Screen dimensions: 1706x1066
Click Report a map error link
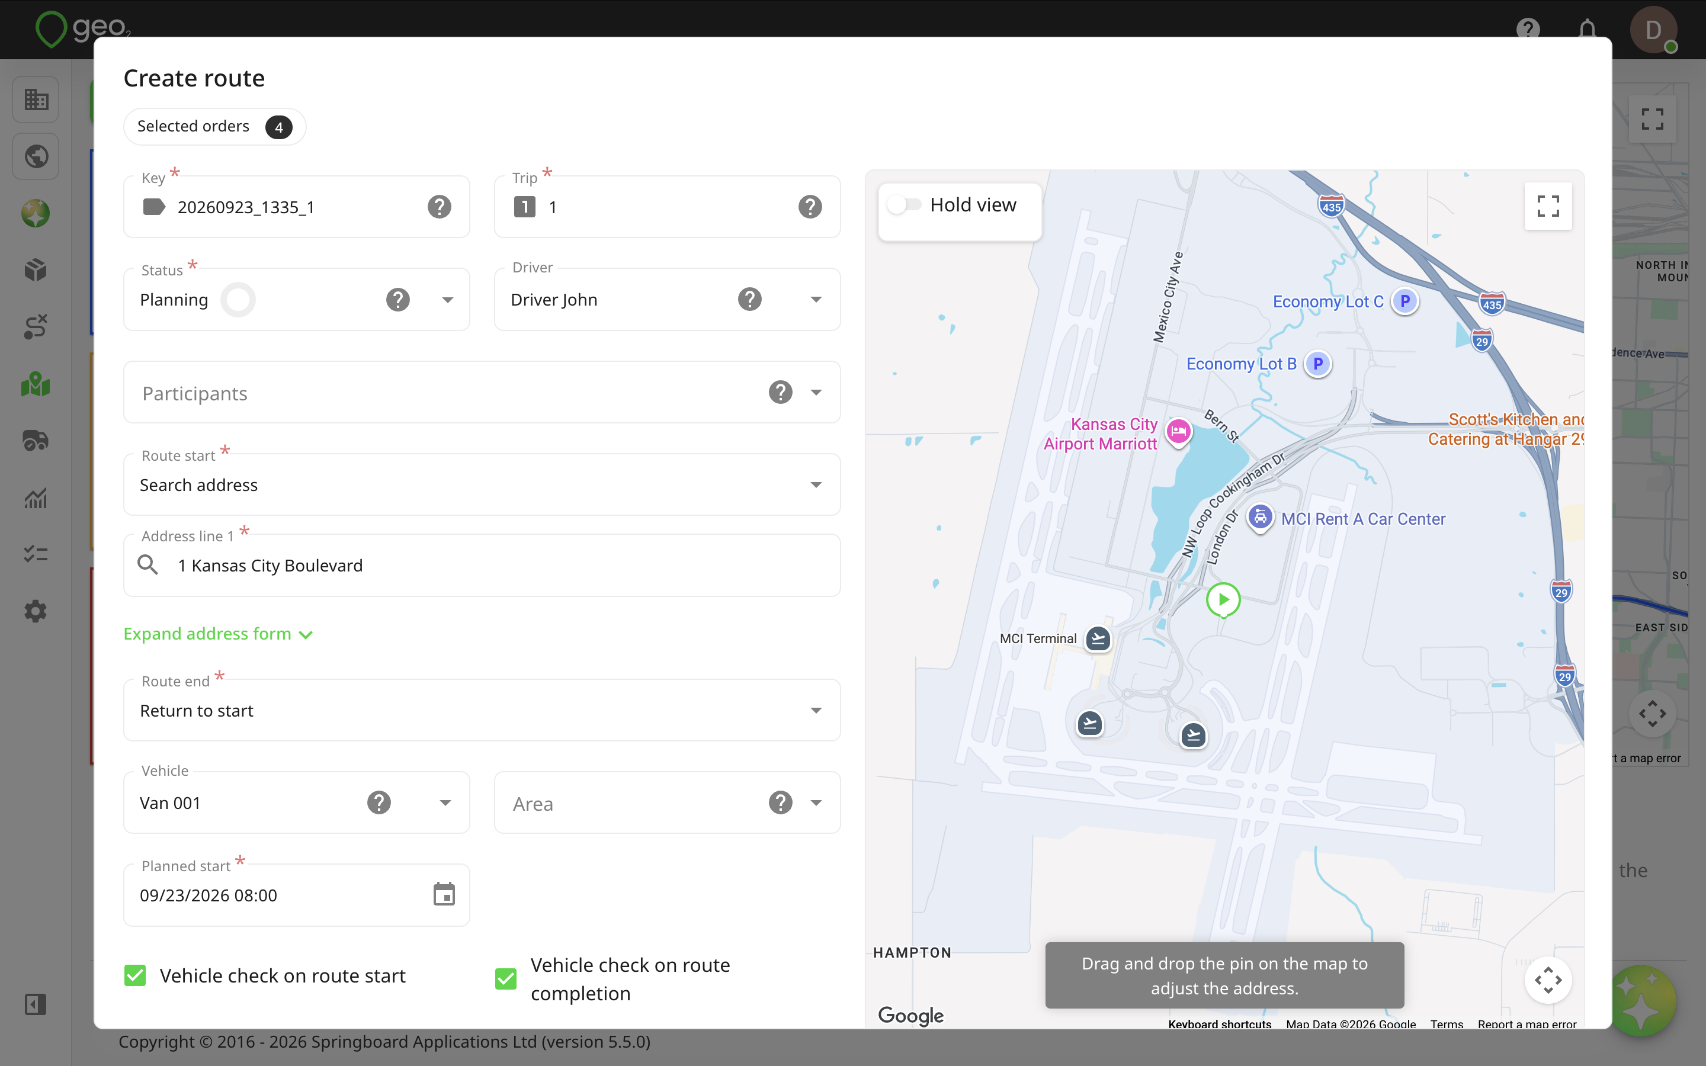(x=1527, y=1024)
